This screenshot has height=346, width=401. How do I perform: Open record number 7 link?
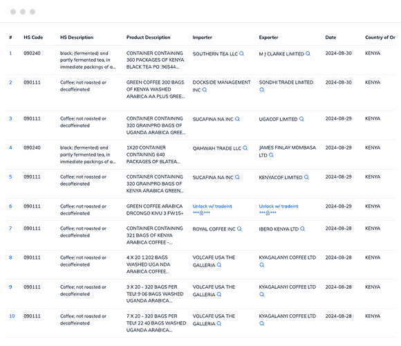(x=10, y=228)
